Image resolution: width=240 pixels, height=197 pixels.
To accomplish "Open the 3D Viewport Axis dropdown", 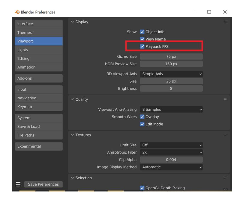I will click(x=171, y=74).
